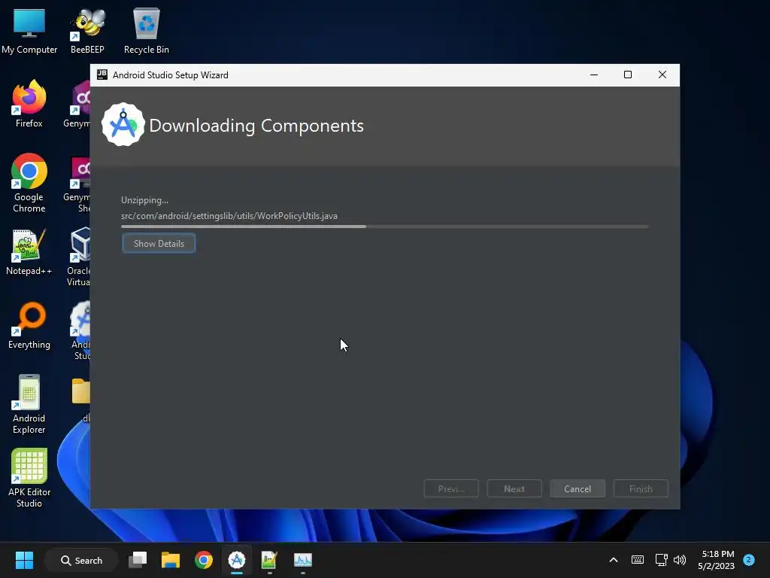
Task: Select the Firefox desktop shortcut
Action: coord(29,104)
